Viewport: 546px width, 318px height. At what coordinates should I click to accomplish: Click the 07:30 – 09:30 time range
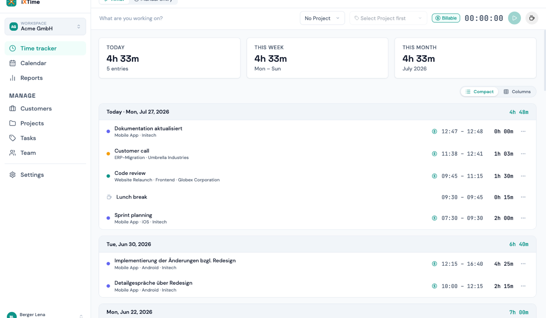(462, 218)
